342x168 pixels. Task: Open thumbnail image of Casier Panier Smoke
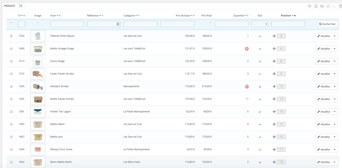click(x=38, y=74)
